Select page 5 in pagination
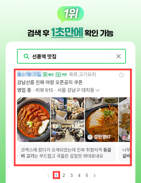This screenshot has width=141, height=183. [x=87, y=175]
